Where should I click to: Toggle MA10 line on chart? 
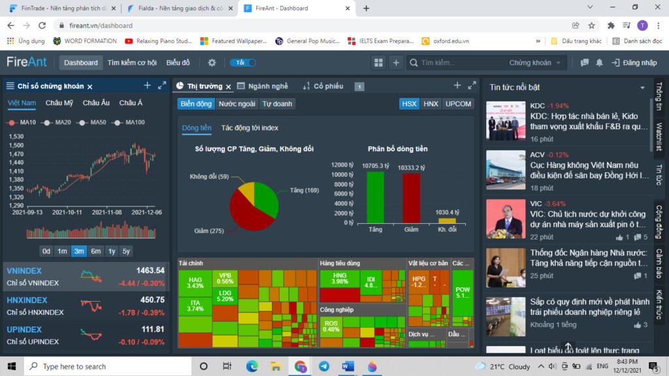click(22, 122)
